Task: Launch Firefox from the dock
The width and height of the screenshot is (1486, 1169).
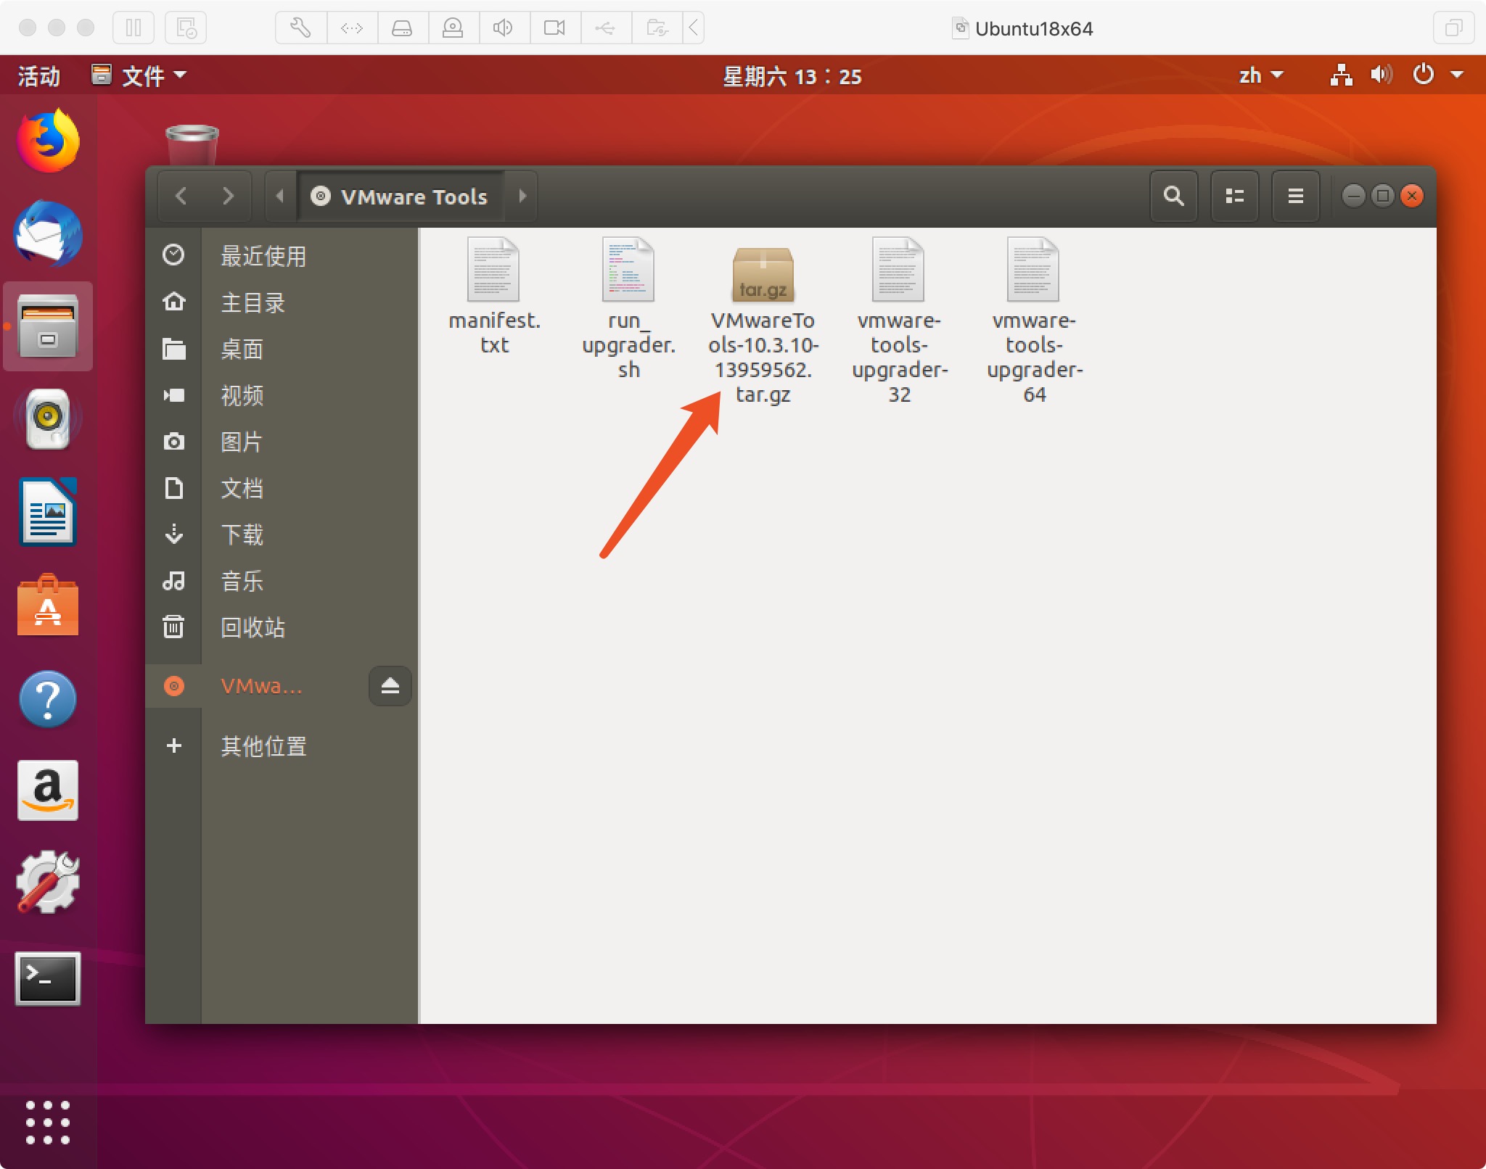Action: [47, 142]
